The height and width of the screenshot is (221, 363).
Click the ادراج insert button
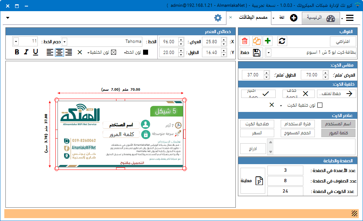tap(253, 149)
